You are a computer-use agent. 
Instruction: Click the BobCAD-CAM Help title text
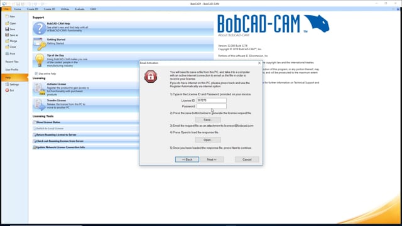click(x=58, y=24)
